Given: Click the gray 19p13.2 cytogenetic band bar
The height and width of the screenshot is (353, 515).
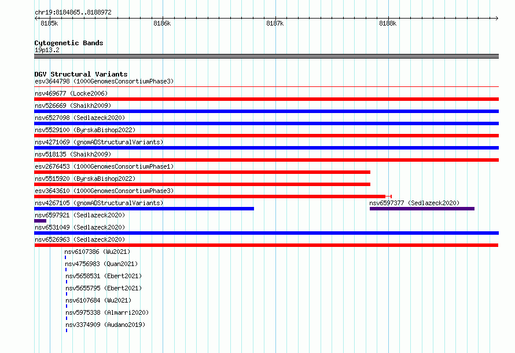Looking at the screenshot, I should [x=266, y=56].
